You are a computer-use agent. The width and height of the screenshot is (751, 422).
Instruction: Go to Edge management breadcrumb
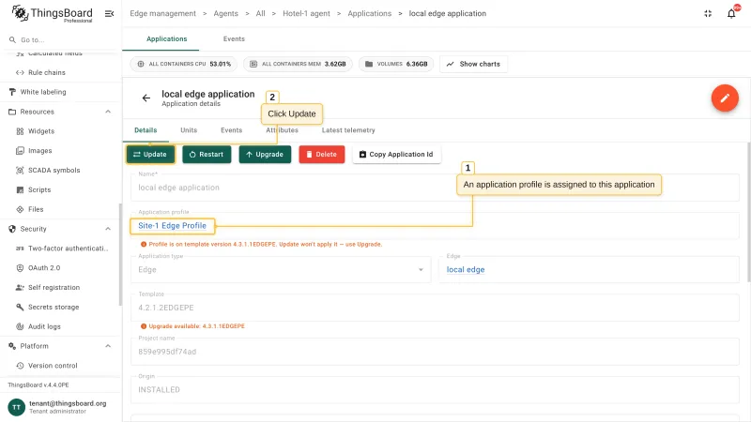coord(162,13)
